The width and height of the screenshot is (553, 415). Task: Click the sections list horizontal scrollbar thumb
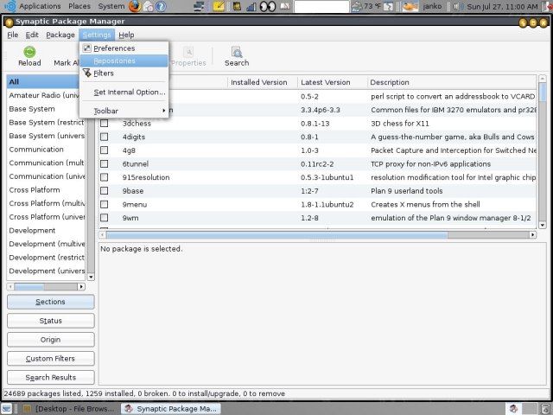[29, 286]
